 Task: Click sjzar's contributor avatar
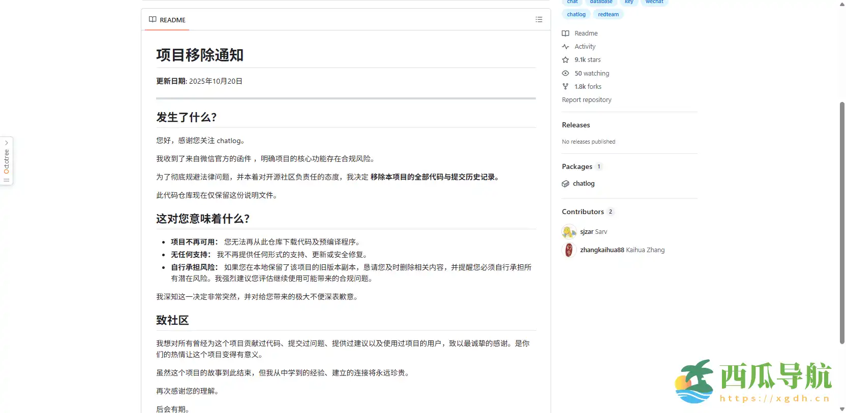(x=569, y=232)
